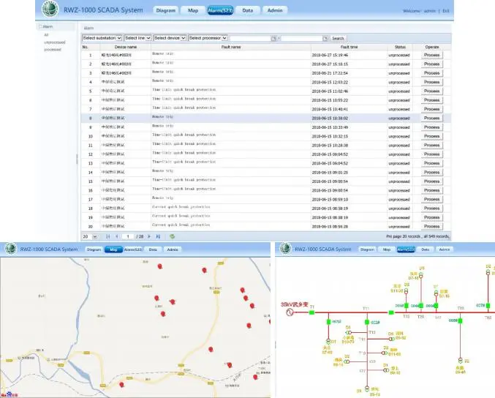Viewport: 495px width, 398px height.
Task: Select fault time 2018-06-21 17:22:54
Action: pos(330,73)
